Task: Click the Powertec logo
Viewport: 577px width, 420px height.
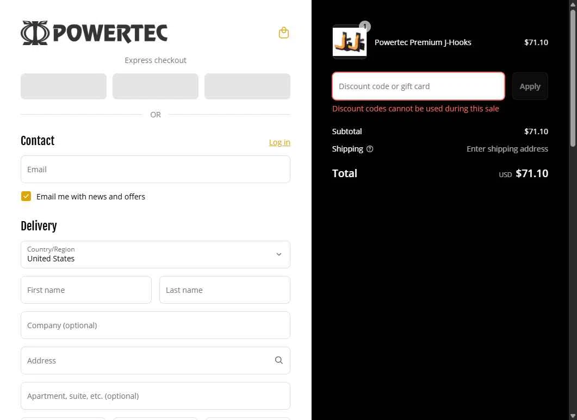Action: [94, 33]
